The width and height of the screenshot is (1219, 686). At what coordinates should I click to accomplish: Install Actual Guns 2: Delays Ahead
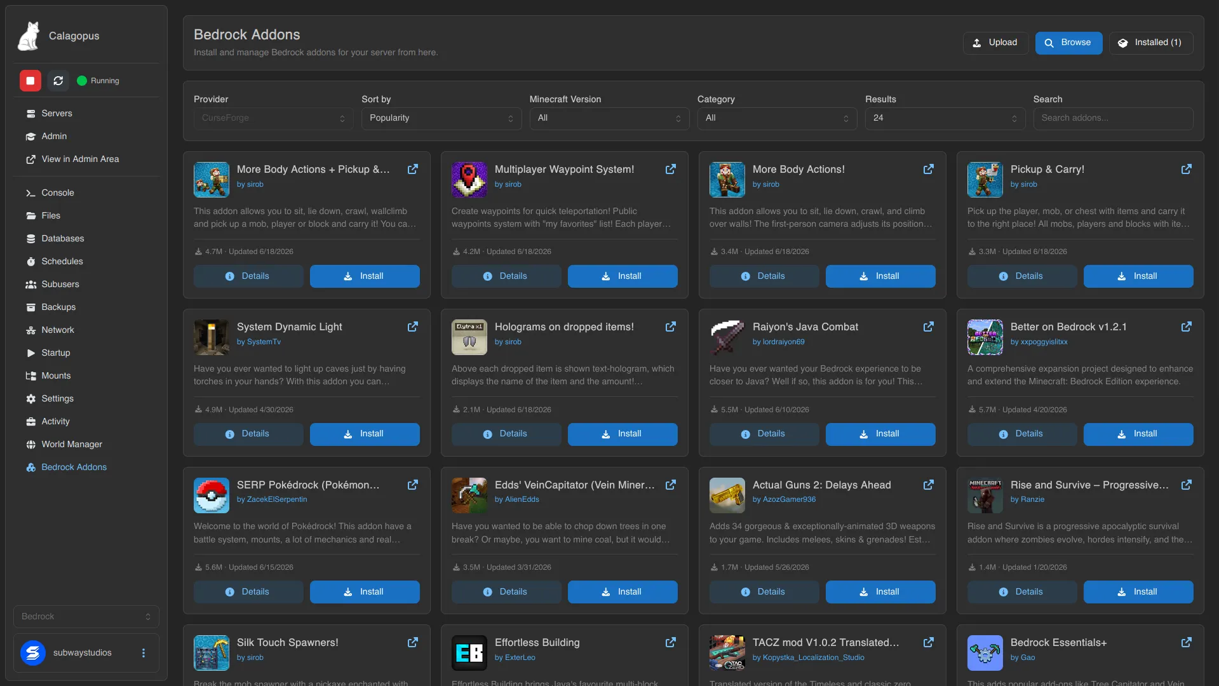pyautogui.click(x=880, y=592)
